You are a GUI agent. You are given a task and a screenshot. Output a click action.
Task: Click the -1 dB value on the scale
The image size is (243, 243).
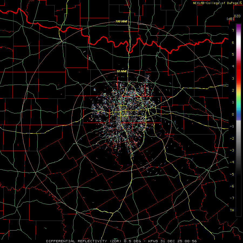[232, 126]
